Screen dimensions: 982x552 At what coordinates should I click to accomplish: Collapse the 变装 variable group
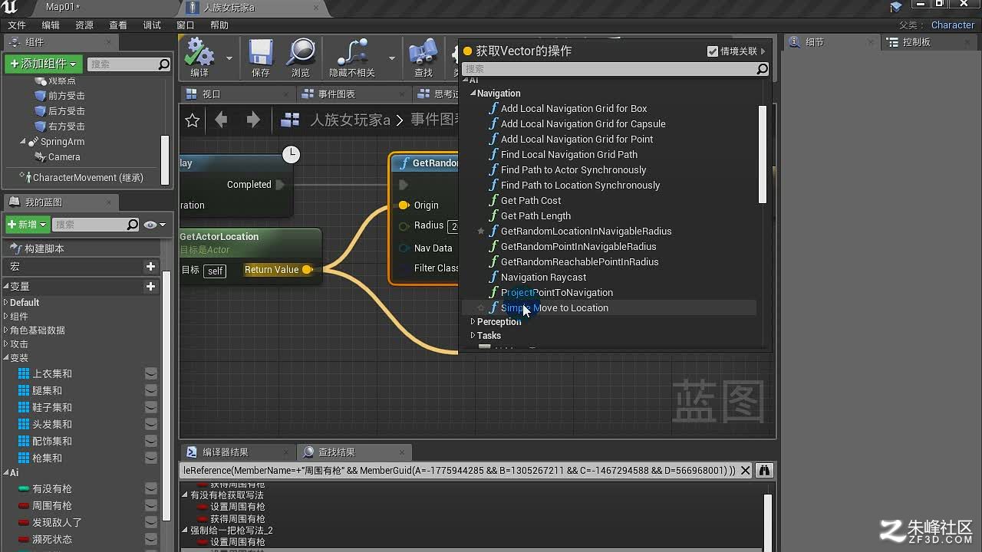pyautogui.click(x=6, y=358)
